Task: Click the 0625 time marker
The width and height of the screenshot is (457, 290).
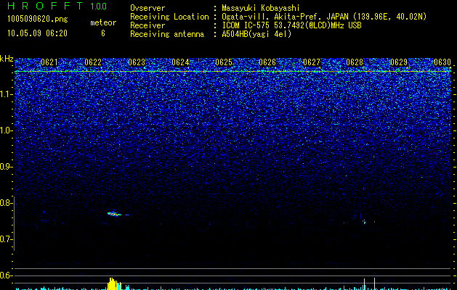Action: tap(224, 62)
